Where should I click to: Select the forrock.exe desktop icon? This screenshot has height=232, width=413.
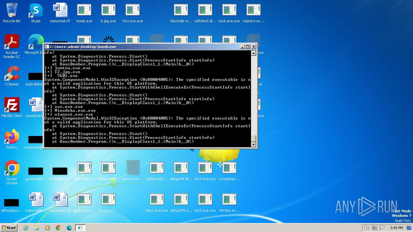point(108,202)
